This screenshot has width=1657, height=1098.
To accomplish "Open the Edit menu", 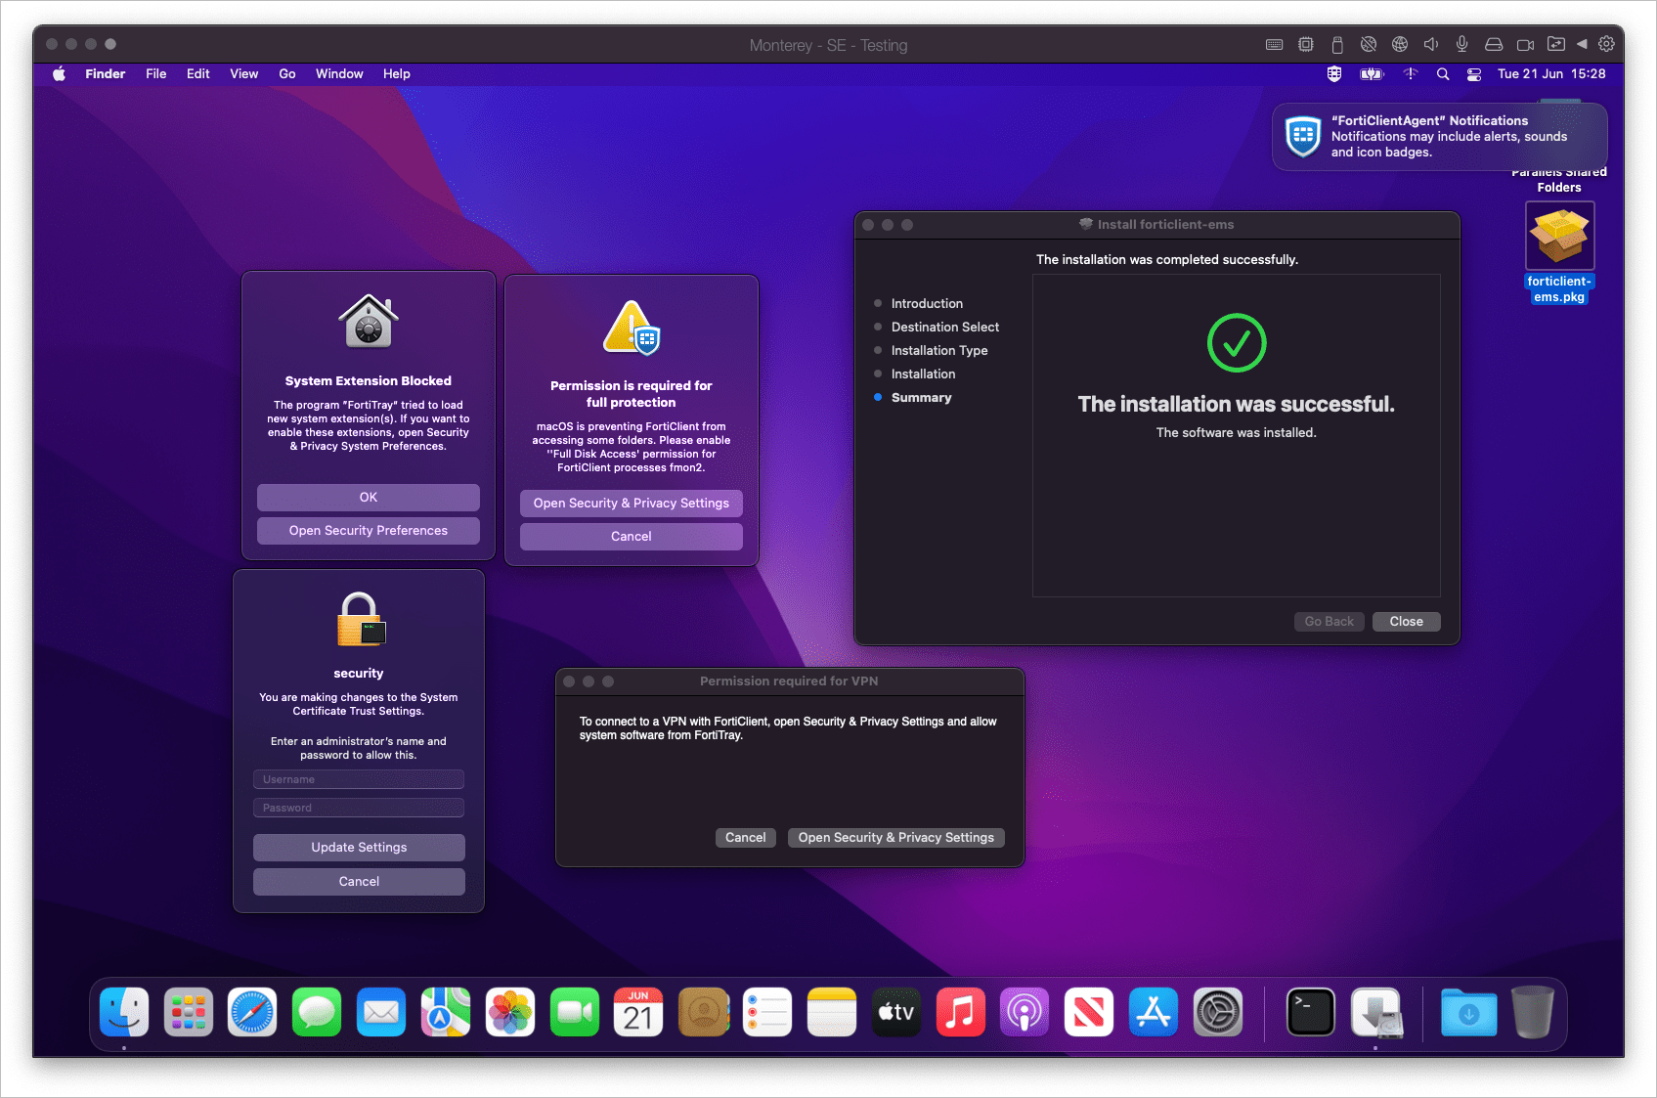I will coord(198,74).
